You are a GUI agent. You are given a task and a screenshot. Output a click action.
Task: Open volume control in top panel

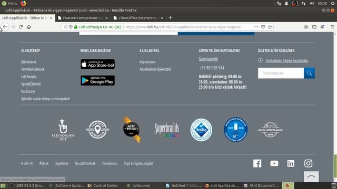pos(312,4)
